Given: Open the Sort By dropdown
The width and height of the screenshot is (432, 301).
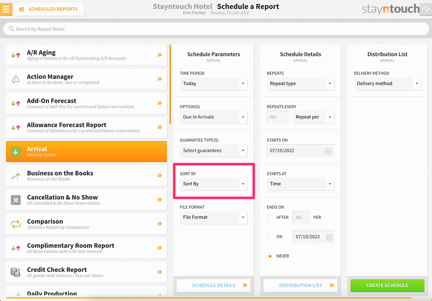Looking at the screenshot, I should point(214,184).
